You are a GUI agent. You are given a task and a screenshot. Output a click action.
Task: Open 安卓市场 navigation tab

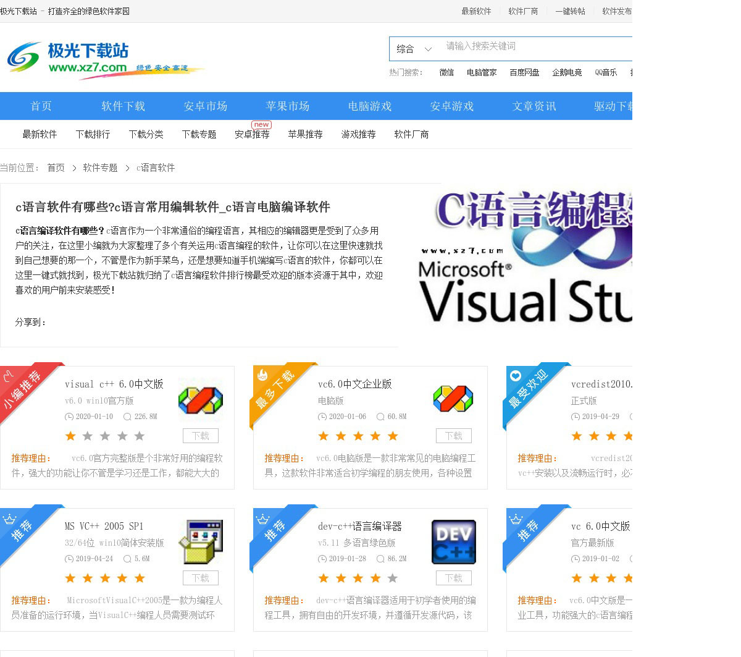coord(206,106)
